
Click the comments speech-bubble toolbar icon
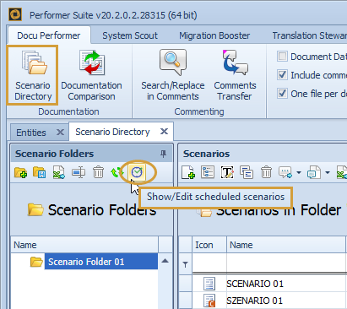(285, 172)
